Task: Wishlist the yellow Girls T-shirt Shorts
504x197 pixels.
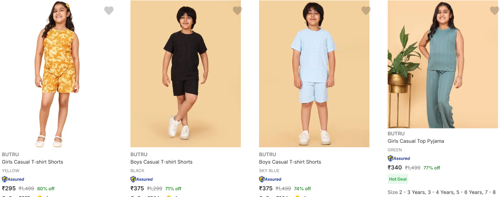Action: coord(109,11)
